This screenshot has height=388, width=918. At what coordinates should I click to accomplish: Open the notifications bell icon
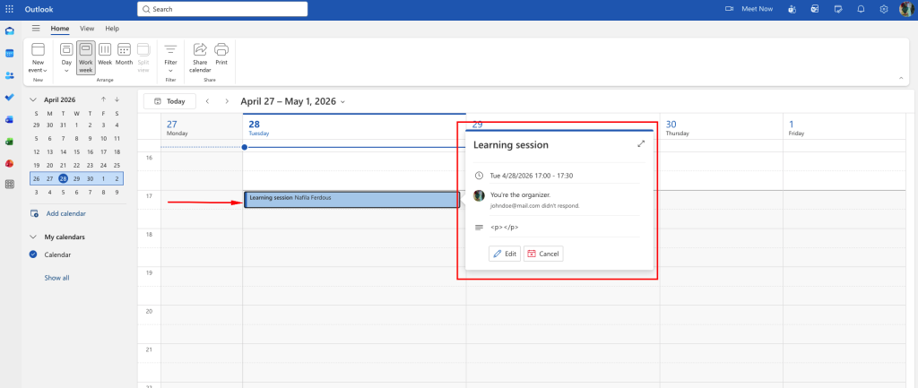pyautogui.click(x=861, y=9)
